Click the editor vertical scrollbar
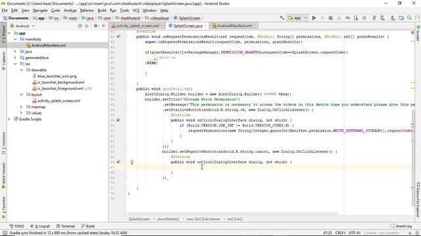 (413, 158)
